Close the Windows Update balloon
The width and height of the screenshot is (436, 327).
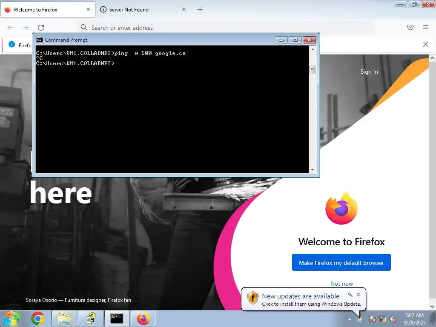358,295
